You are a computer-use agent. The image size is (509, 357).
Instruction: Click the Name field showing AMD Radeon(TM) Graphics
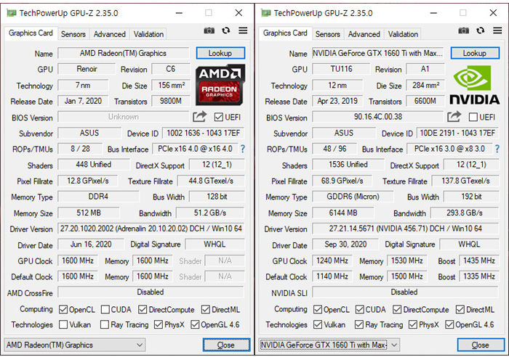(124, 53)
